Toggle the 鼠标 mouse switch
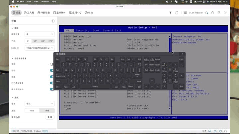Viewport: 239px width, 134px height. 52,71
